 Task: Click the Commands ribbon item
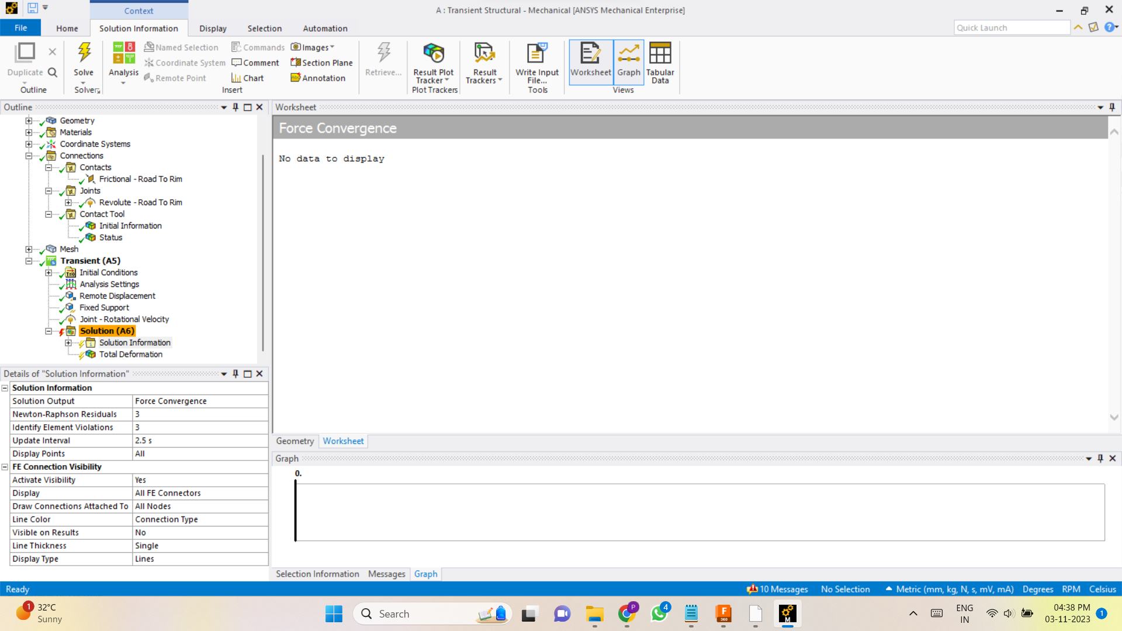(x=258, y=47)
